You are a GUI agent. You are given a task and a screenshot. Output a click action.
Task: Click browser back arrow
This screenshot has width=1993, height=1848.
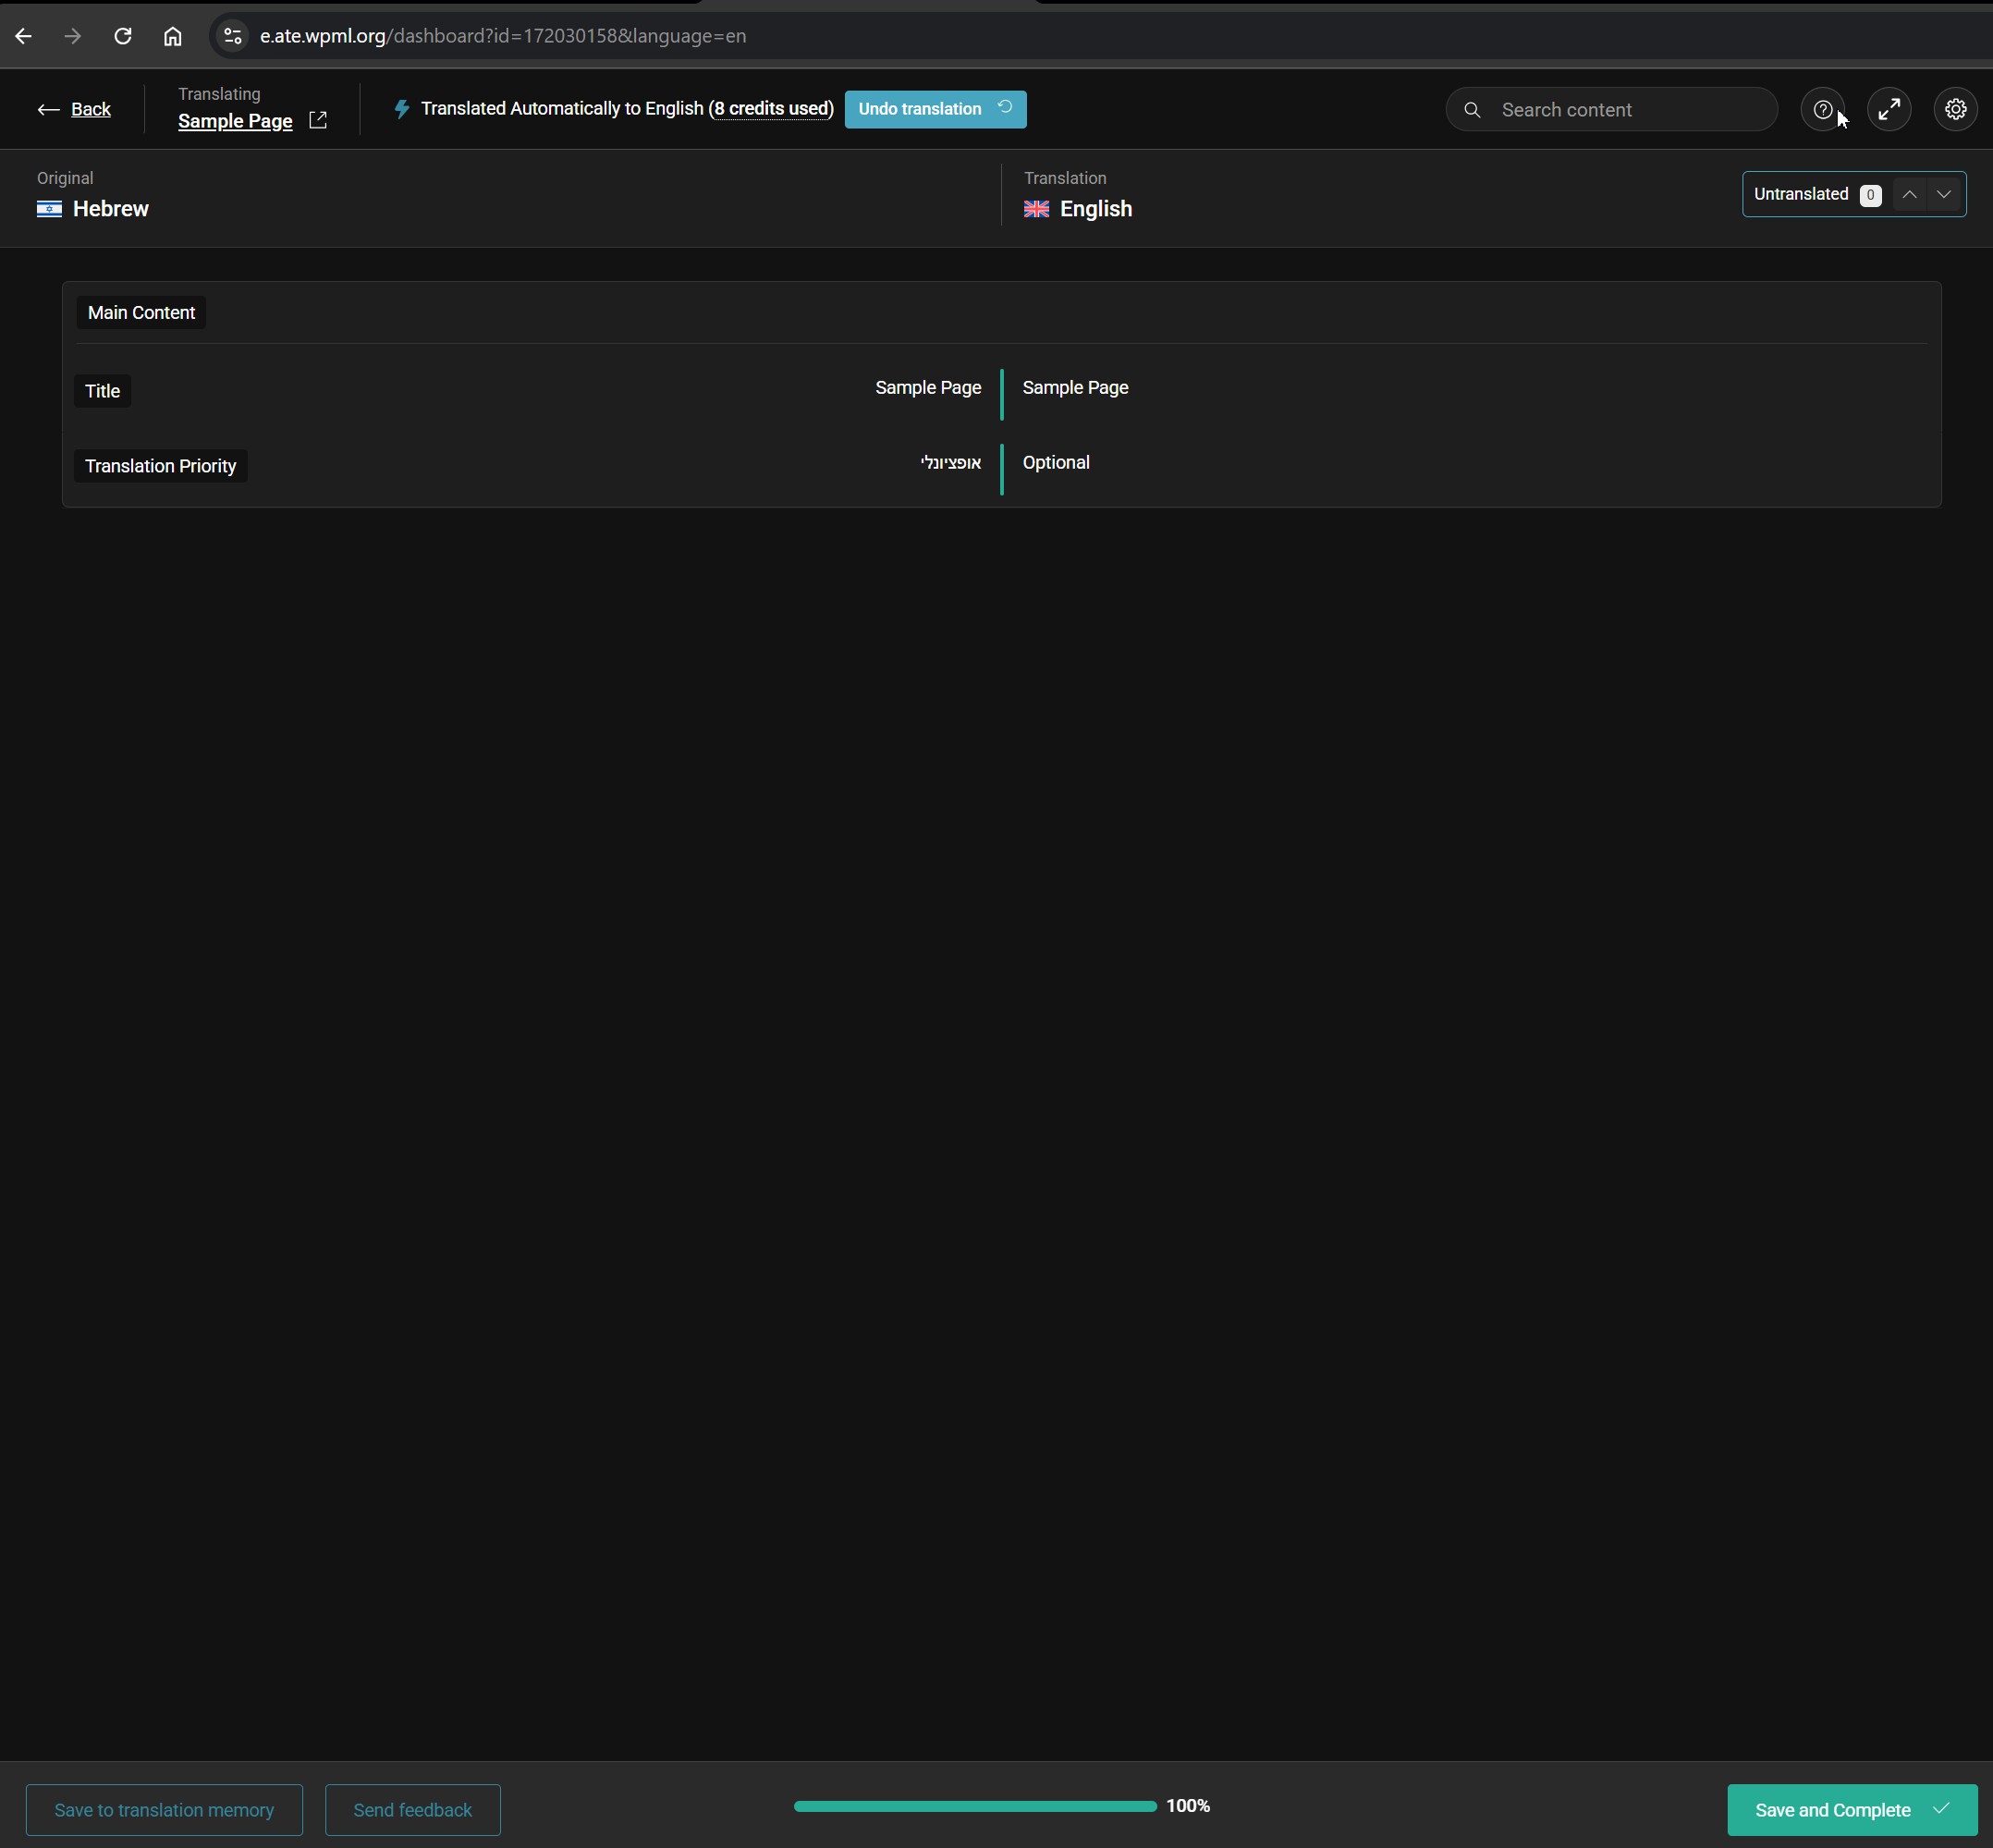pos(24,36)
